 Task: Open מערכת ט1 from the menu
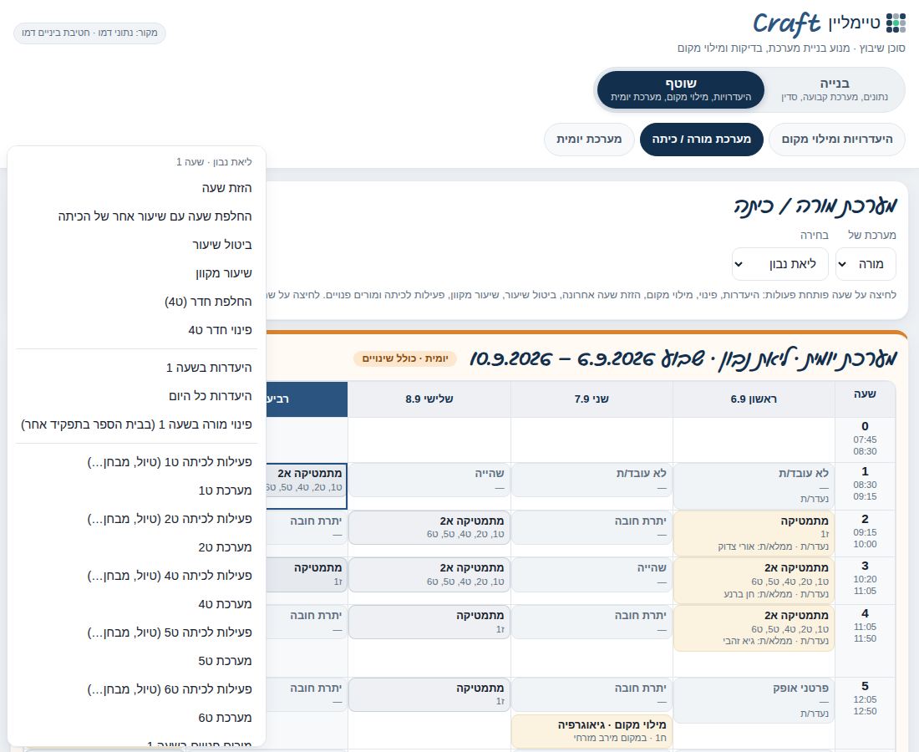click(x=136, y=490)
